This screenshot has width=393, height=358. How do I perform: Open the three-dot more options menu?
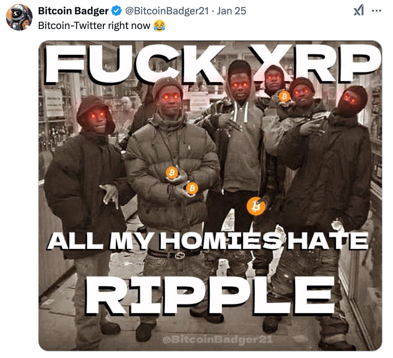tap(376, 11)
